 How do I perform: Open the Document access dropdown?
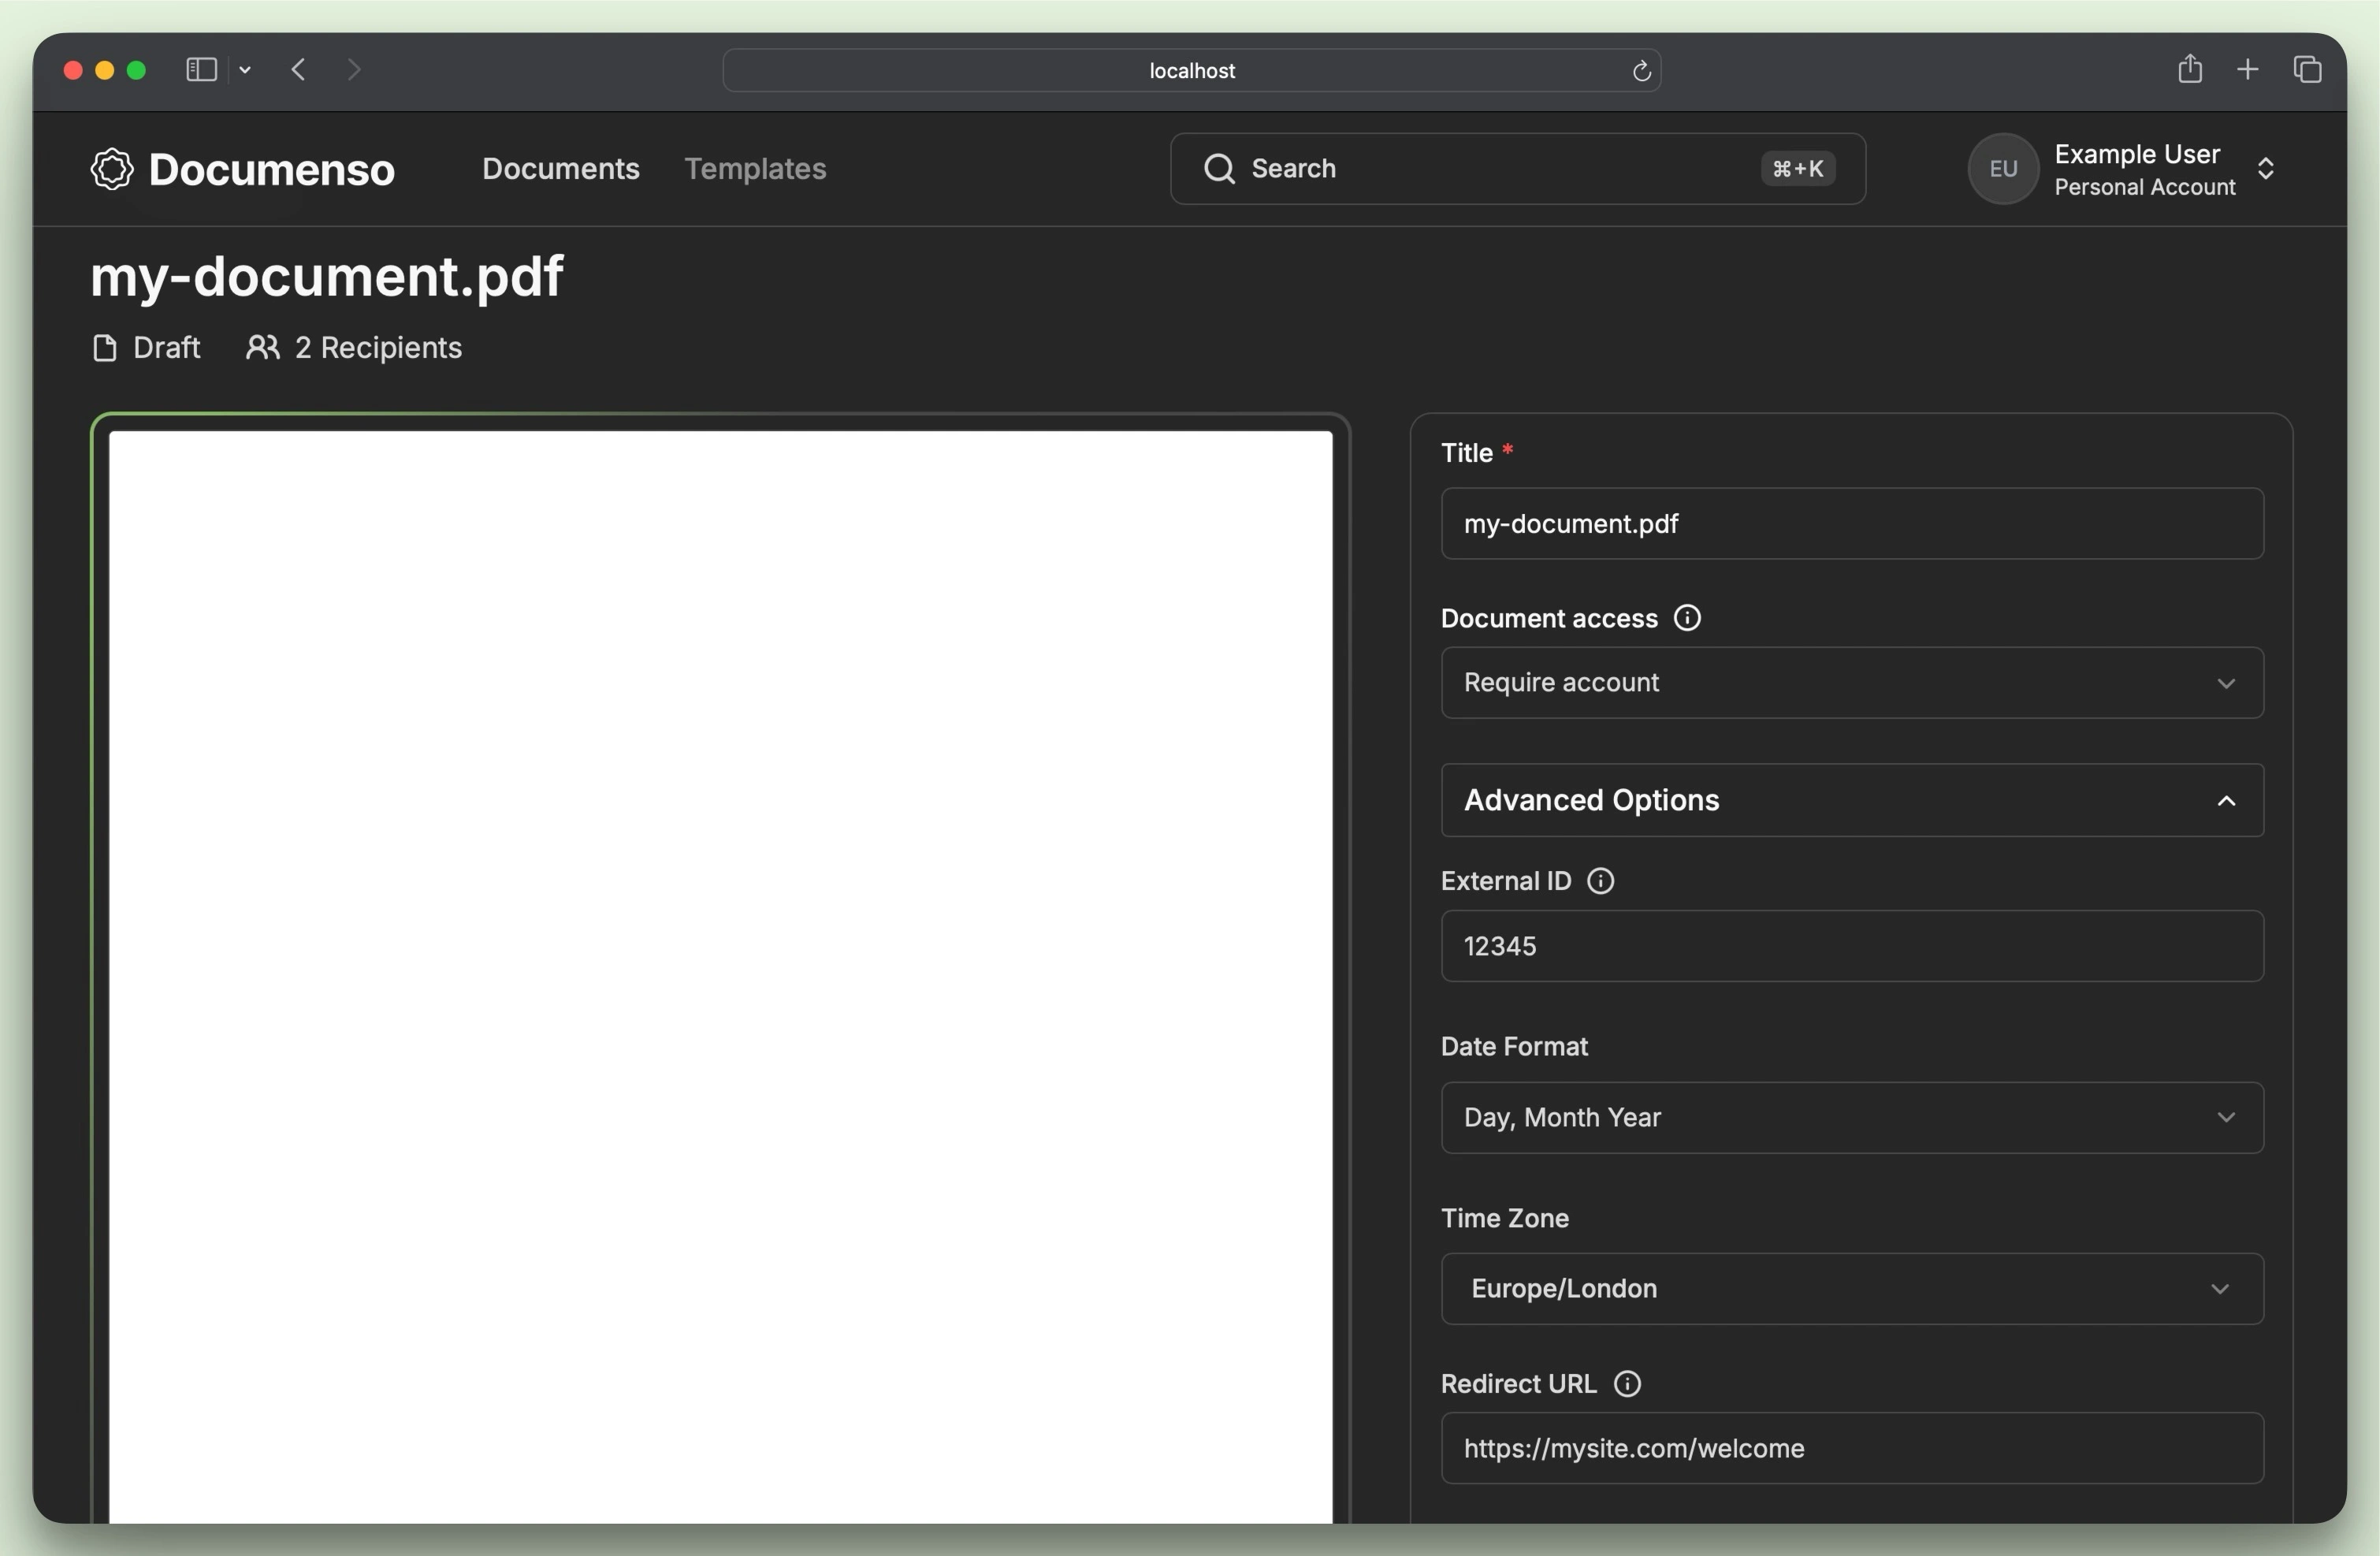pos(1851,683)
